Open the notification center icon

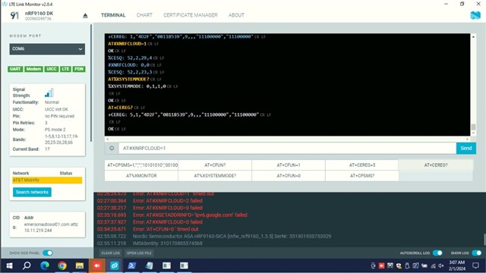click(x=476, y=265)
